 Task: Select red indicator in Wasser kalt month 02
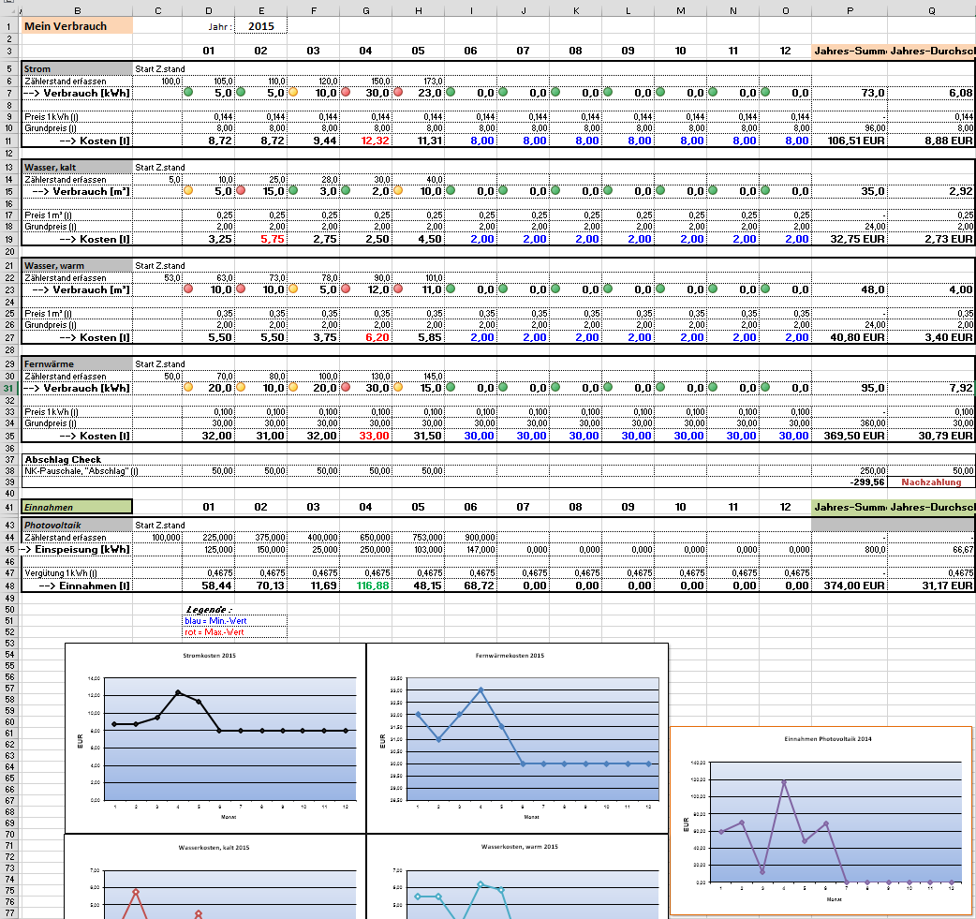click(241, 191)
